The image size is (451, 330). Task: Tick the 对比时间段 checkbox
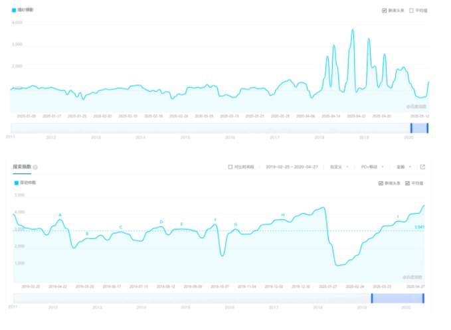tap(230, 167)
